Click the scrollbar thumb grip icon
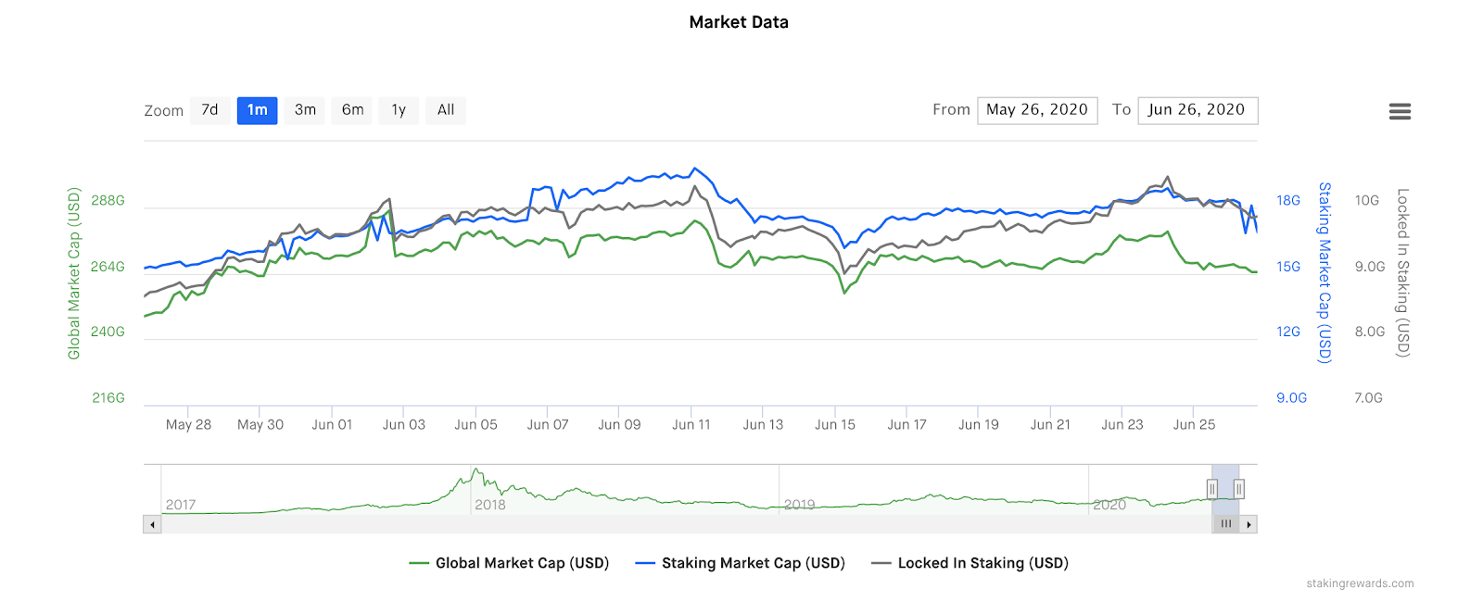The height and width of the screenshot is (614, 1483). (1226, 524)
